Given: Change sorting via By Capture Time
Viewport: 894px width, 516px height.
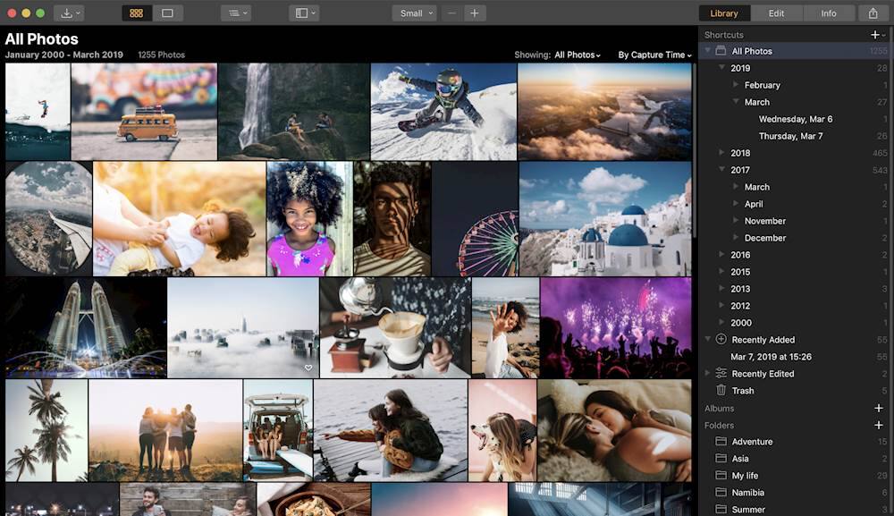Looking at the screenshot, I should click(654, 55).
